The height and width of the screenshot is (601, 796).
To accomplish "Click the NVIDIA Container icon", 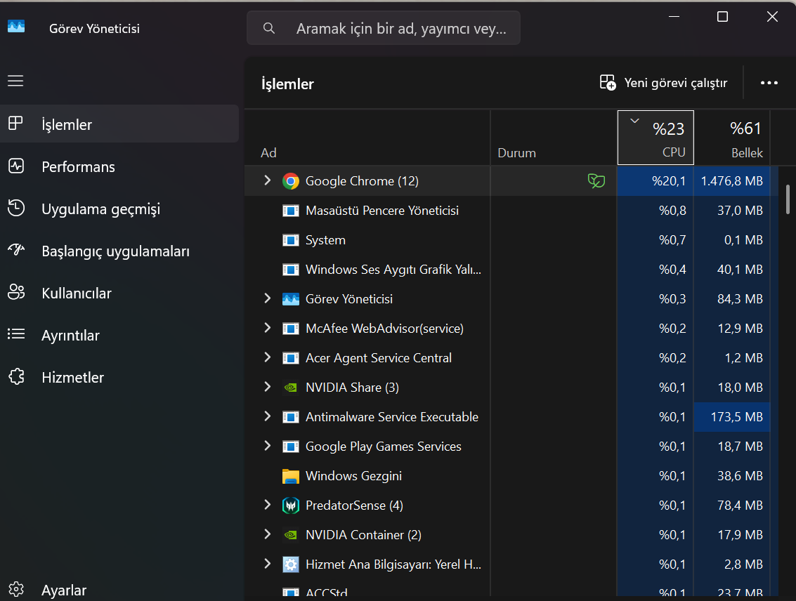I will (x=291, y=535).
